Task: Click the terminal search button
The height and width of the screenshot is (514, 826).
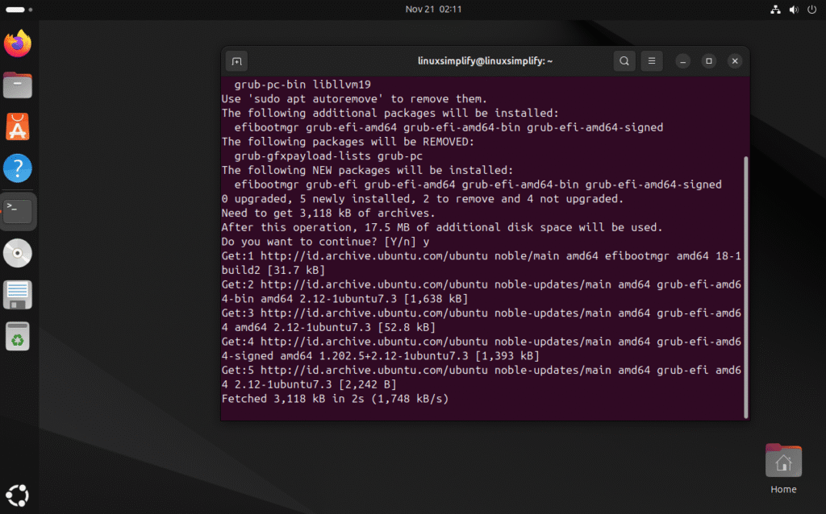Action: coord(624,61)
